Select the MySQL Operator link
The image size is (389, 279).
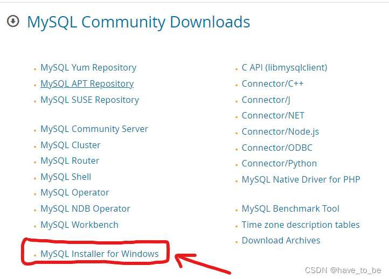tap(75, 193)
